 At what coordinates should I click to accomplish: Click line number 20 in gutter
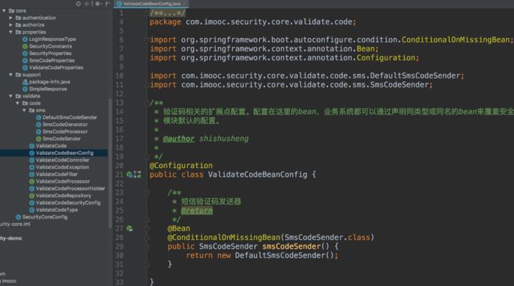click(x=119, y=166)
